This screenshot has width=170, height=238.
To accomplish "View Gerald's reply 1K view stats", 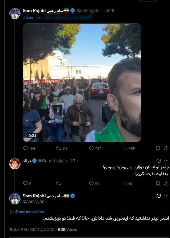I will pos(127,184).
